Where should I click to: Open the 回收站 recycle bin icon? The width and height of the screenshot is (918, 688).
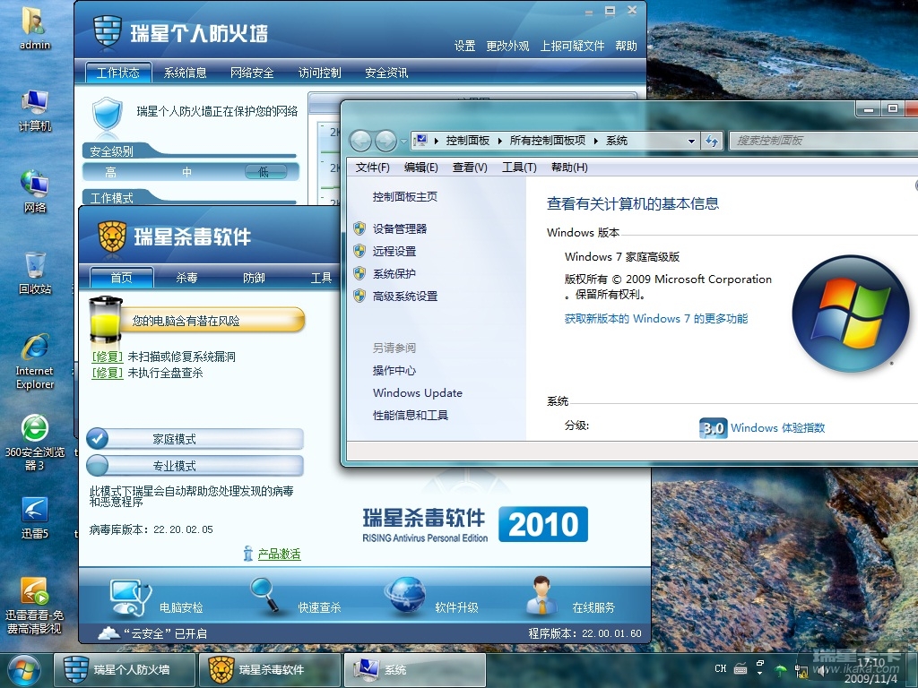coord(35,272)
